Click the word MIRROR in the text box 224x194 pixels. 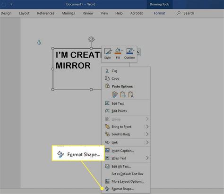click(x=73, y=66)
